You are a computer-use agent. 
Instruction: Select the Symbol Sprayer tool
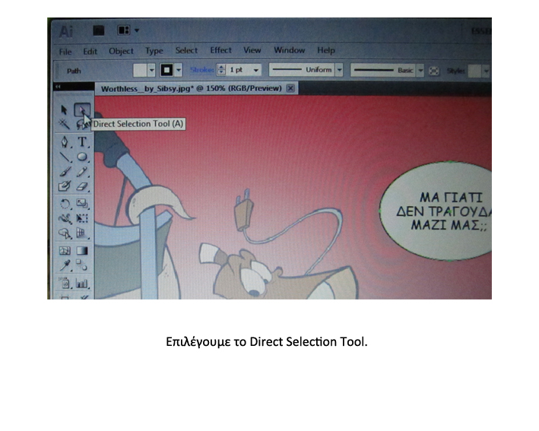pyautogui.click(x=65, y=283)
